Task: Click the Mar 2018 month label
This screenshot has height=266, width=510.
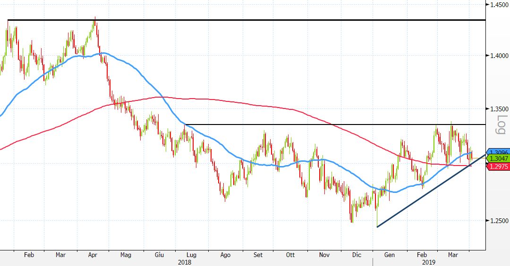Action: click(60, 255)
